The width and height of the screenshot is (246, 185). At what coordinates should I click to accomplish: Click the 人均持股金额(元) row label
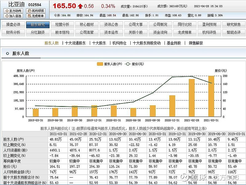17,172
